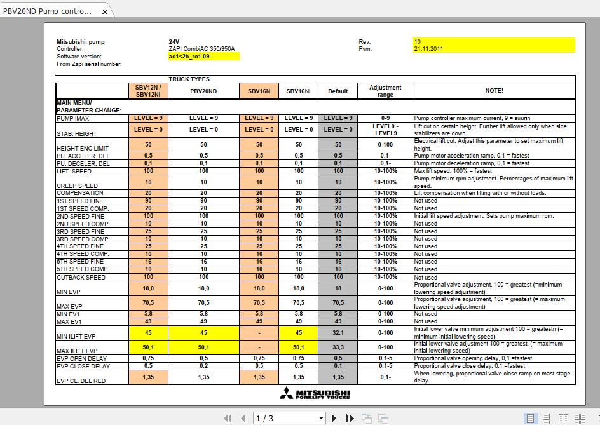This screenshot has height=425, width=600.
Task: Toggle continuous scrolling page layout
Action: (x=547, y=418)
